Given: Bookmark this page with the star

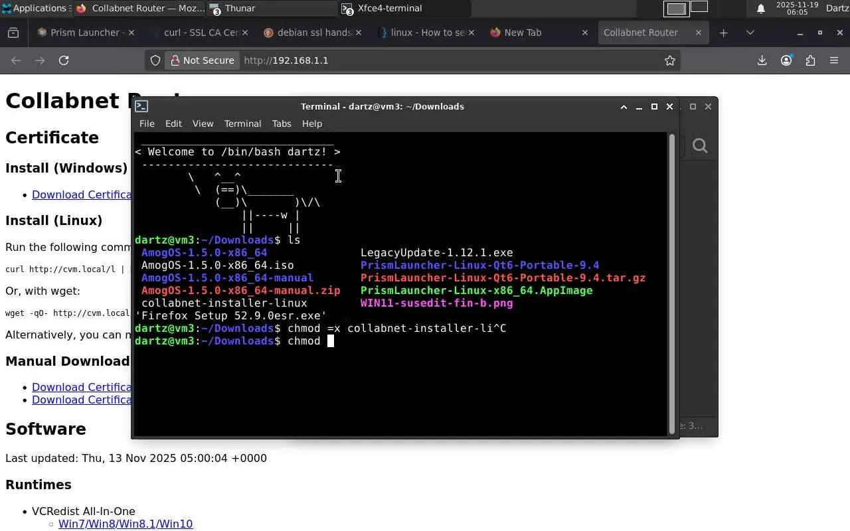Looking at the screenshot, I should coord(670,60).
